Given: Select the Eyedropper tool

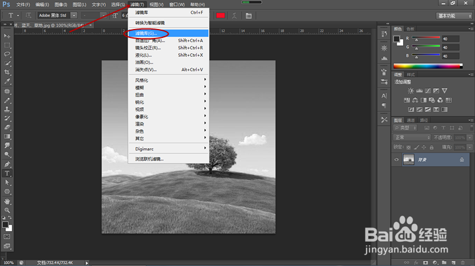Looking at the screenshot, I should coord(7,81).
